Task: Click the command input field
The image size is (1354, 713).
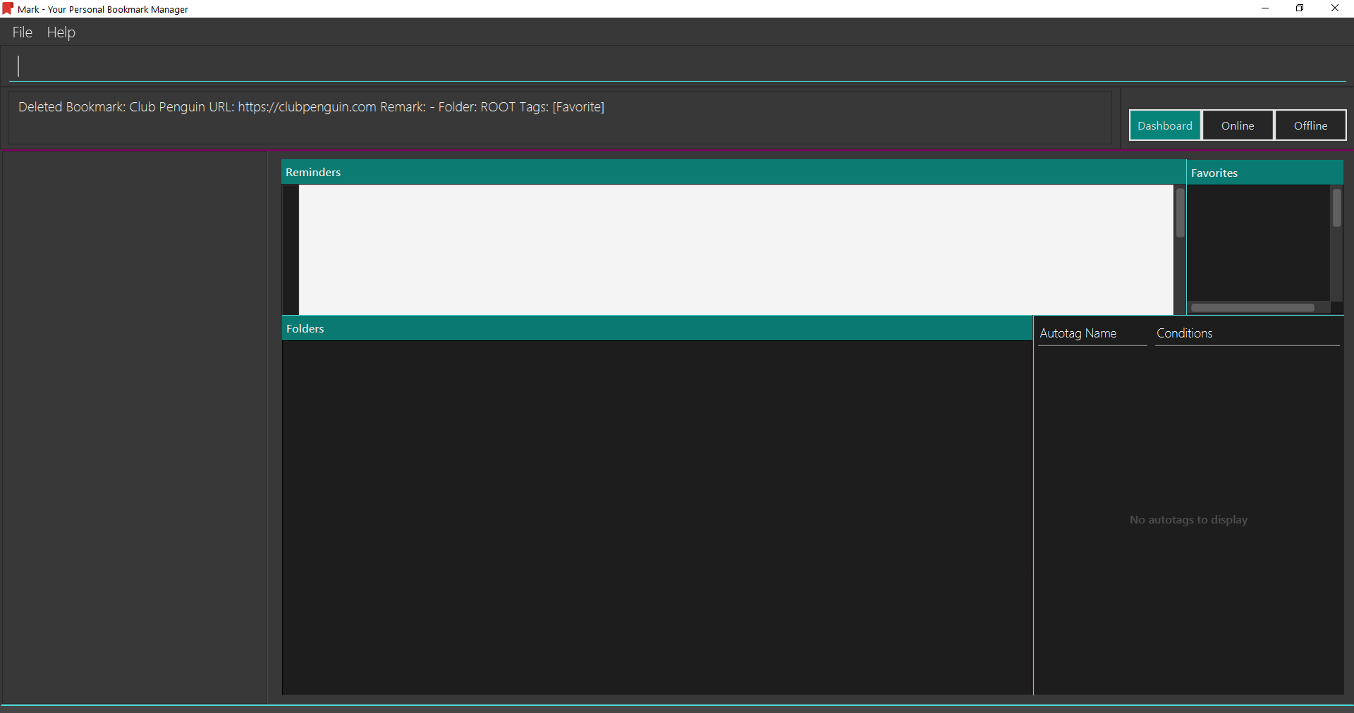Action: click(x=677, y=66)
